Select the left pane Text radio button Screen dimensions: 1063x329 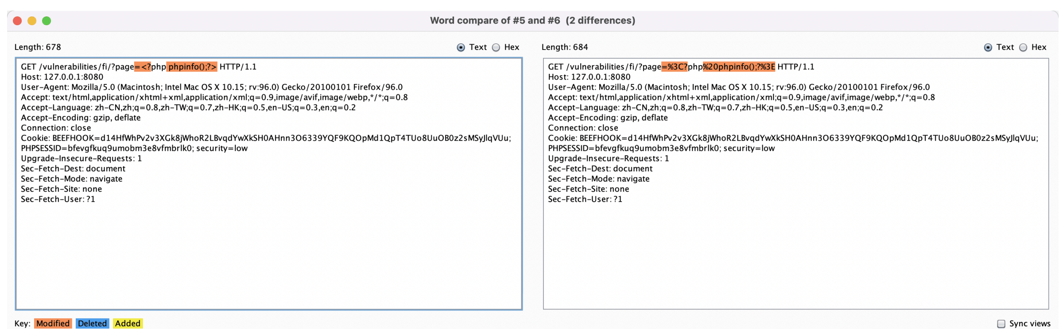pos(461,47)
